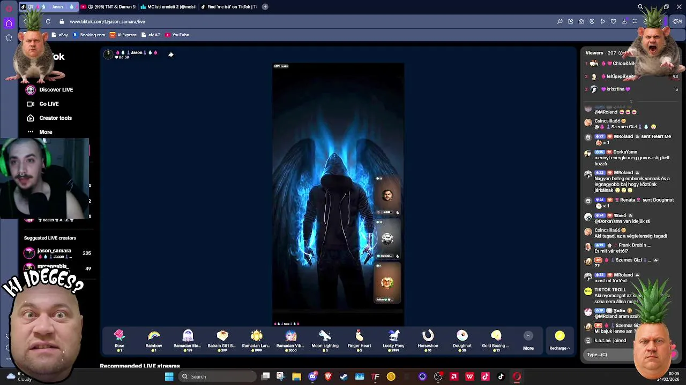Viewport: 686px width, 385px height.
Task: Switch to the MC Isti eredeti 2 tab
Action: pos(168,7)
